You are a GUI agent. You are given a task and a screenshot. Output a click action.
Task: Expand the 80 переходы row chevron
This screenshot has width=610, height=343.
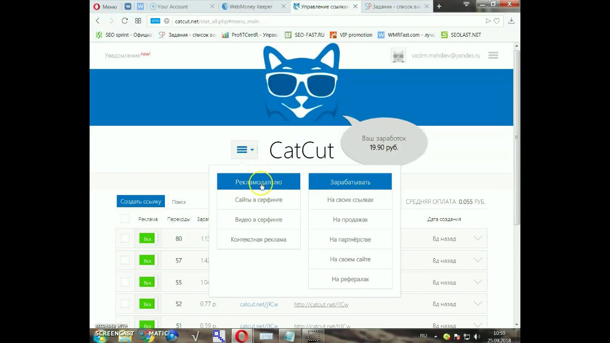(478, 238)
